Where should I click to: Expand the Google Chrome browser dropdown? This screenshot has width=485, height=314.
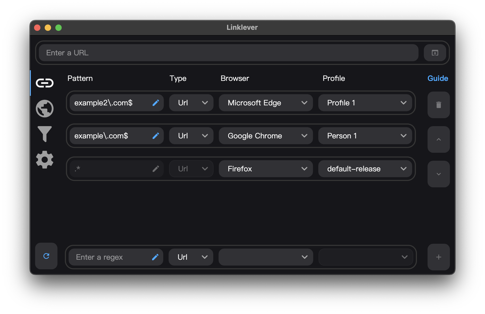pyautogui.click(x=266, y=136)
